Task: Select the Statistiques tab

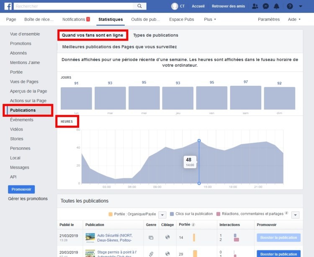Action: pyautogui.click(x=111, y=19)
